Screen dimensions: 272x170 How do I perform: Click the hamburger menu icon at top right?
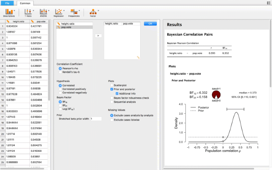click(268, 2)
